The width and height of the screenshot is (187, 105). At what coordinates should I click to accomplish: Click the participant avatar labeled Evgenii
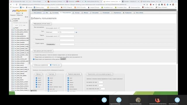pyautogui.click(x=119, y=100)
